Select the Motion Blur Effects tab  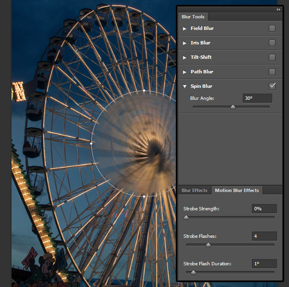click(236, 191)
